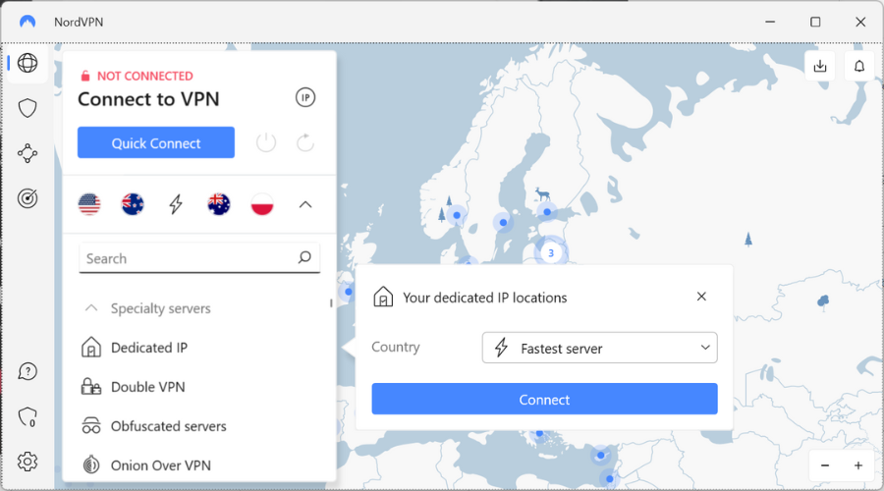Click the Your dedicated IP locations title
The width and height of the screenshot is (884, 491).
click(485, 298)
